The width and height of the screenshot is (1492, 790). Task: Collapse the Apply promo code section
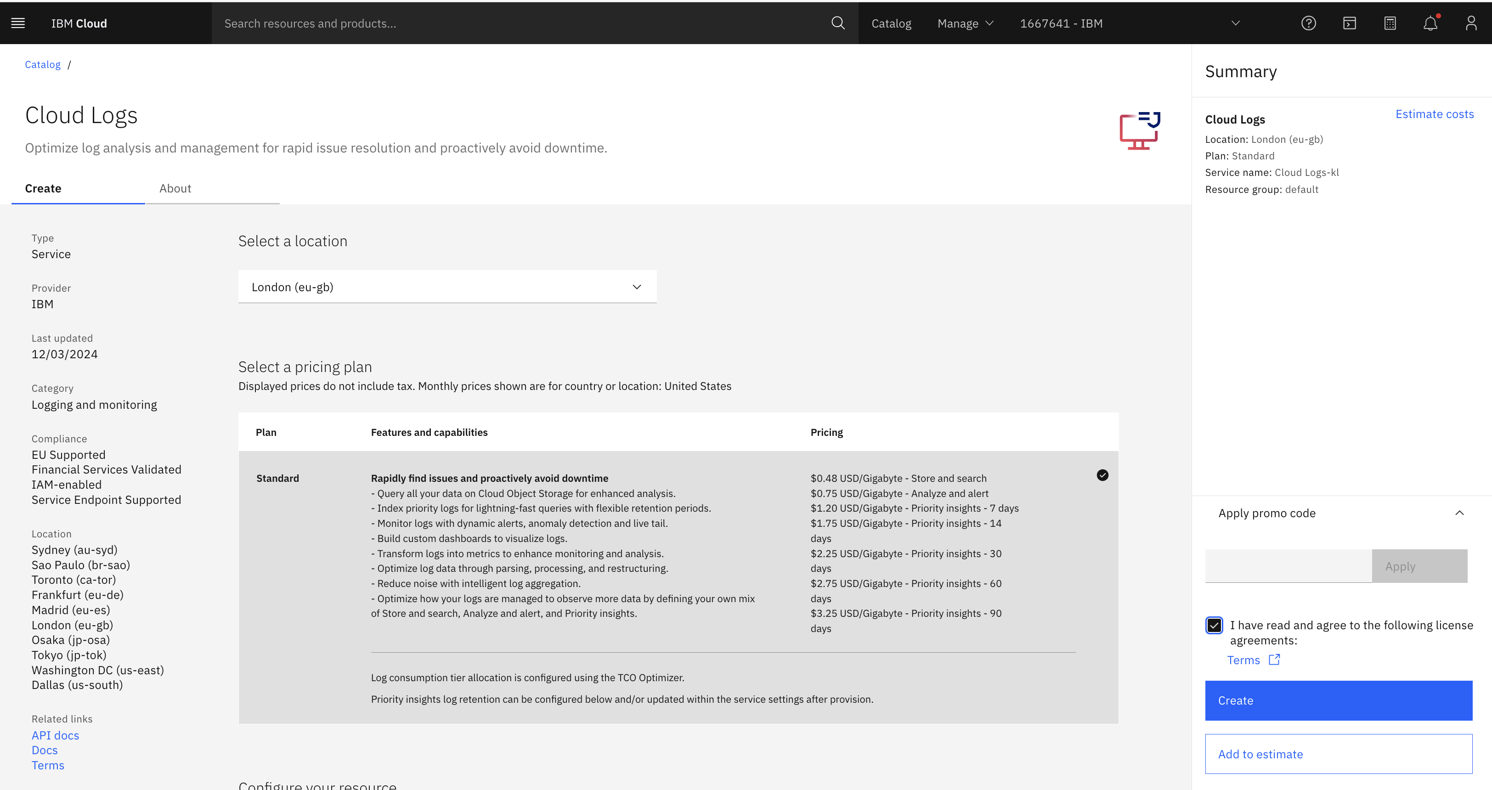[1459, 513]
